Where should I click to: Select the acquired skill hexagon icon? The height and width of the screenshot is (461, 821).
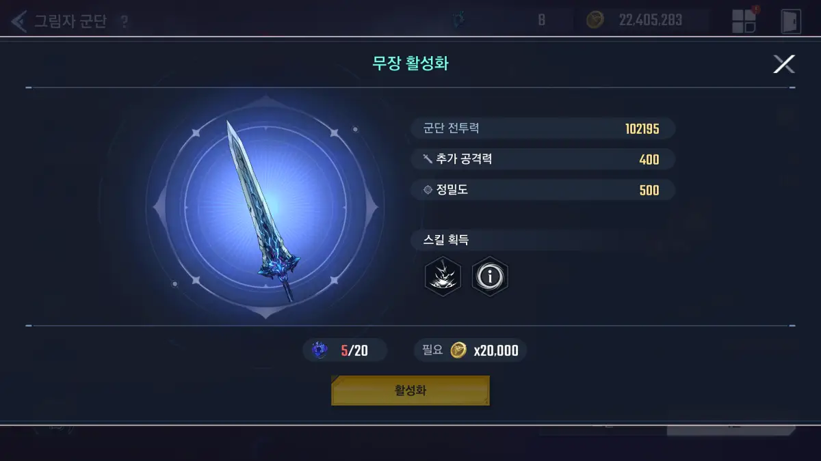pos(443,276)
